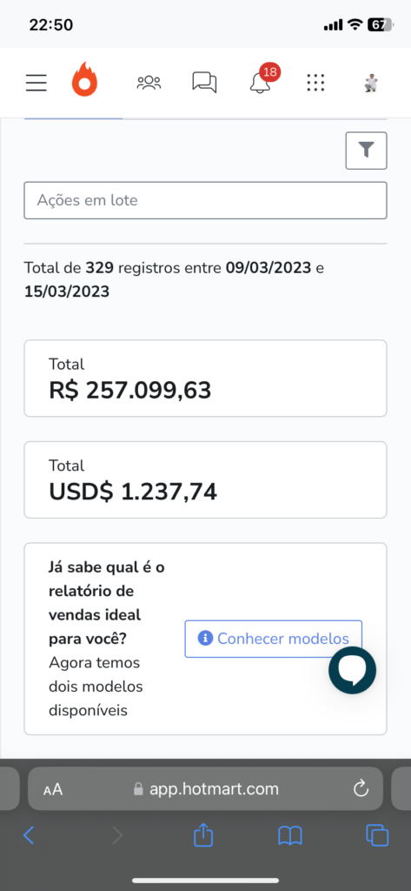411x891 pixels.
Task: Open Safari AA text size menu
Action: pyautogui.click(x=53, y=789)
